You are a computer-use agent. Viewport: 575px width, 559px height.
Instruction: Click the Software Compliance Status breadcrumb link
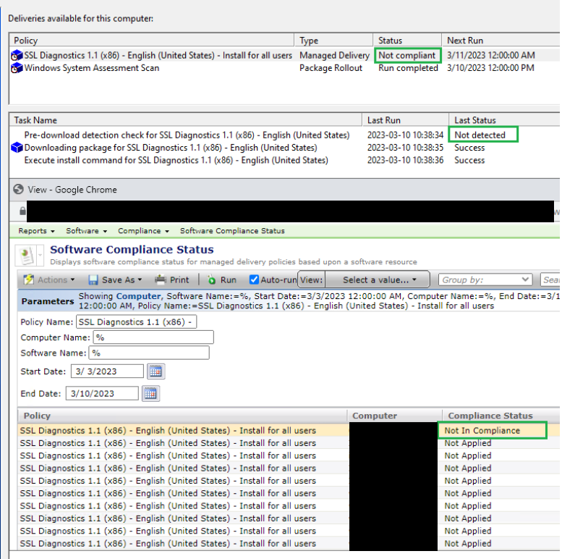[x=232, y=231]
